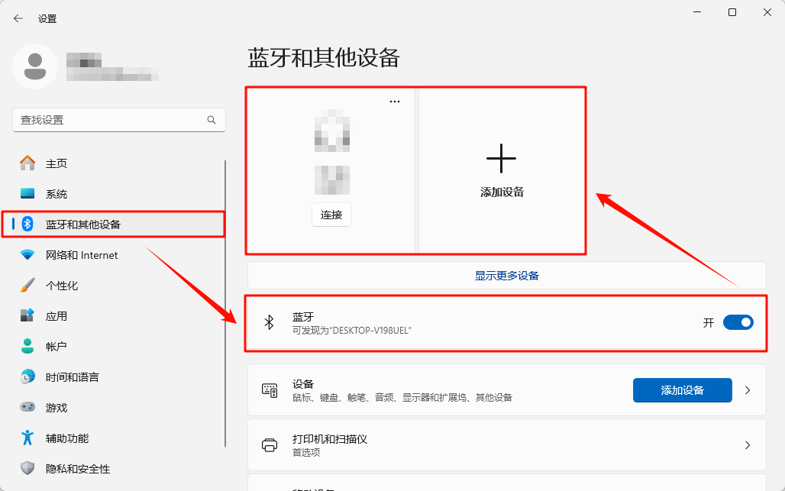Click the 辅助功能 accessibility icon
The image size is (785, 491).
[x=27, y=438]
